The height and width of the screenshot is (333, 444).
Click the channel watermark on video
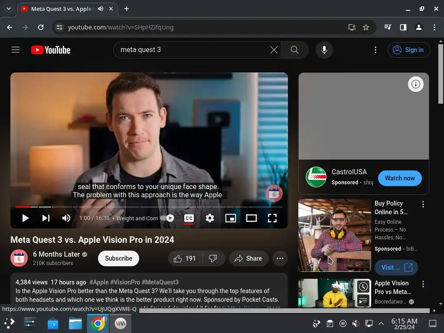[x=274, y=194]
